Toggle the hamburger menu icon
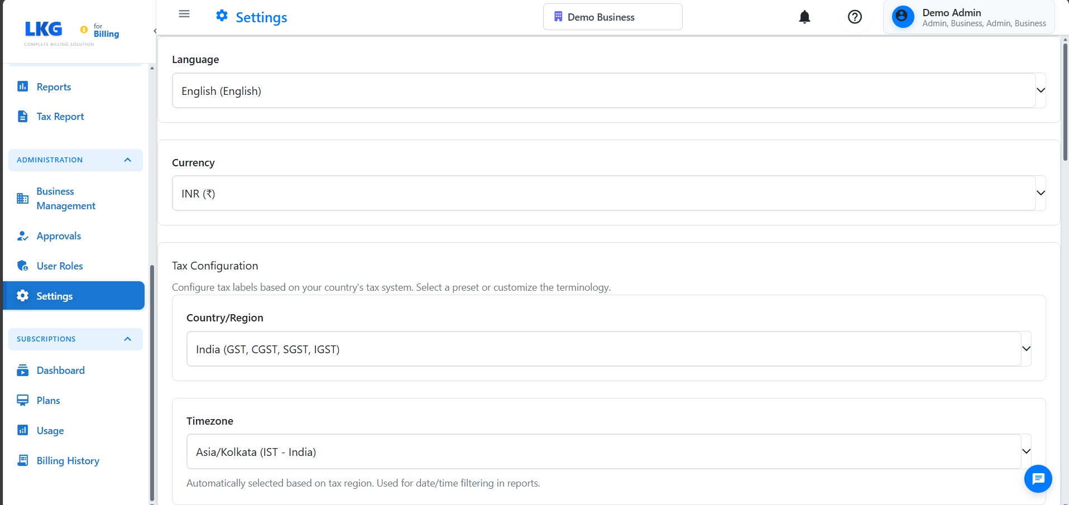Screen dimensions: 1069x505 click(184, 14)
